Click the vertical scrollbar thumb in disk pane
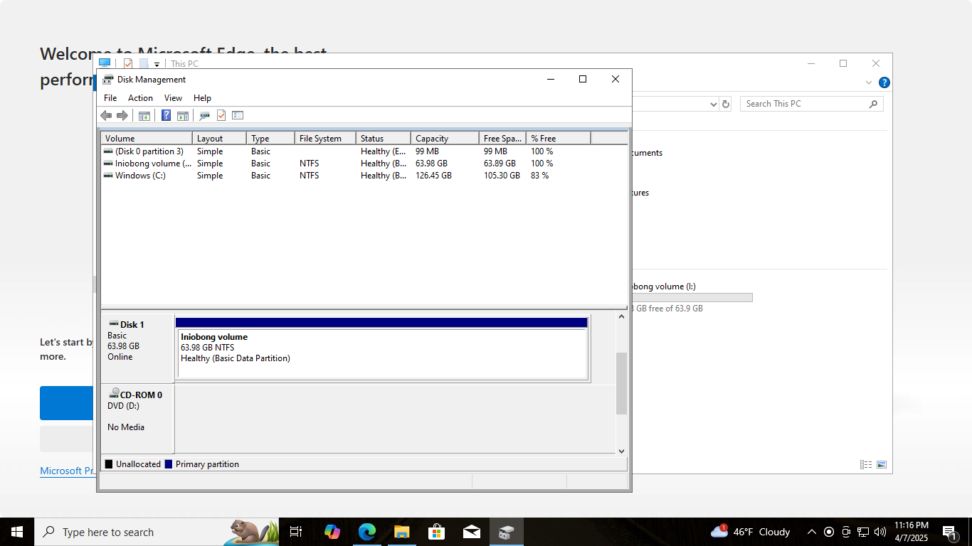 click(621, 383)
